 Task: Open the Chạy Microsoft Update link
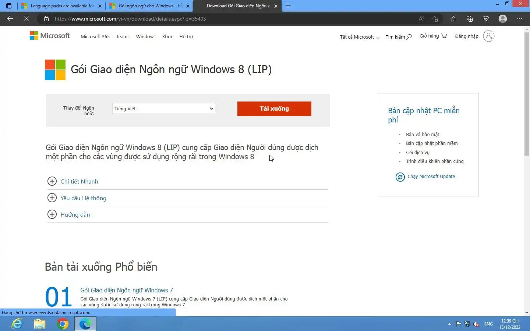[431, 177]
